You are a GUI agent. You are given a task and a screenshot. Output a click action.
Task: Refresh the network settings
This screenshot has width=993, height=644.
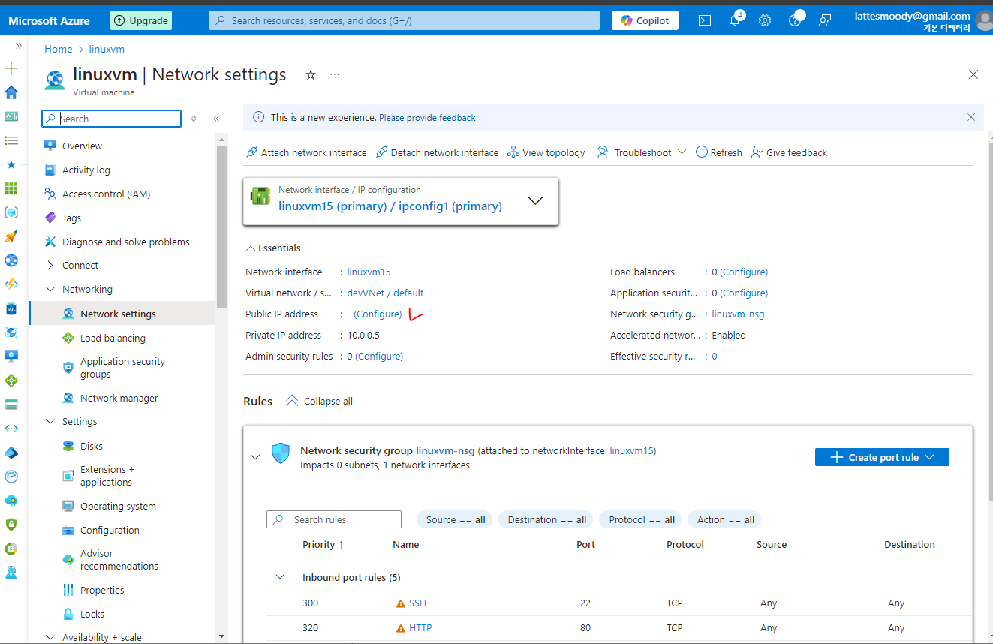(x=719, y=152)
